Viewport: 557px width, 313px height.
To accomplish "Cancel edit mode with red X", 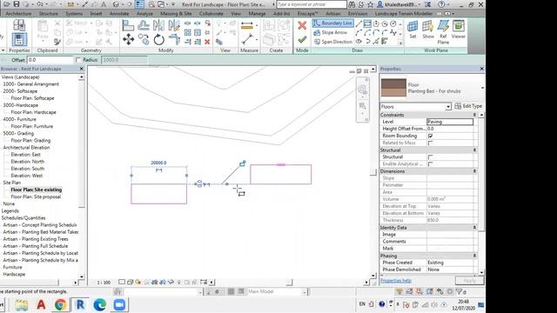I will coord(302,25).
